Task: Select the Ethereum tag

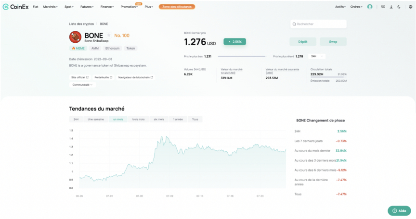Action: click(x=113, y=49)
